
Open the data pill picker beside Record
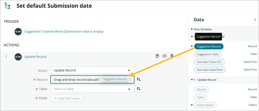[139, 79]
